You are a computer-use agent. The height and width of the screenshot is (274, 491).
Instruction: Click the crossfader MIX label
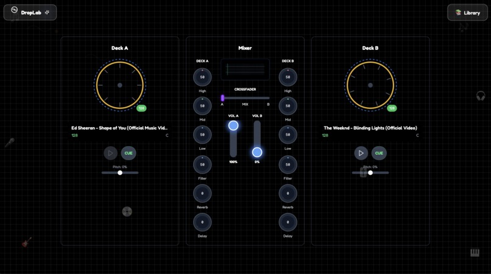coord(245,104)
